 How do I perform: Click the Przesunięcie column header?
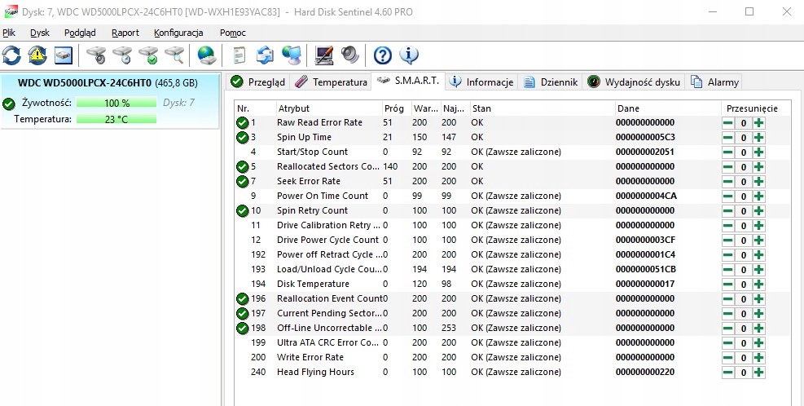click(752, 108)
